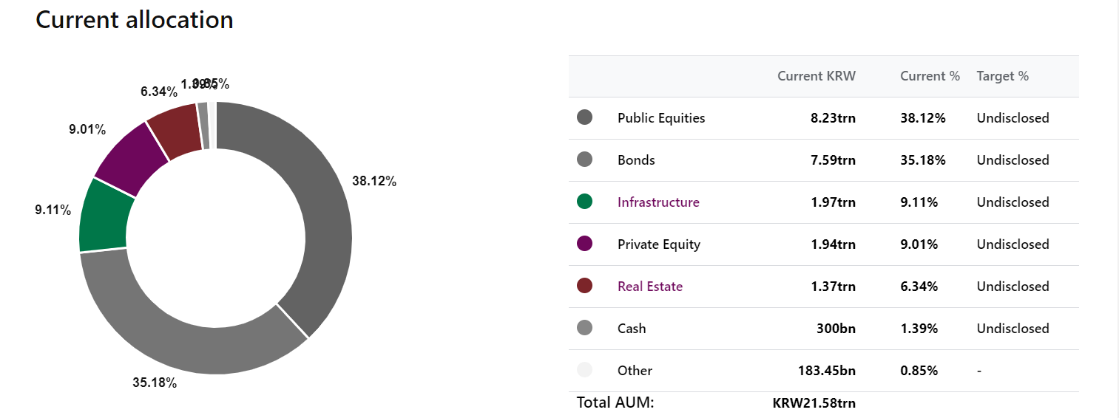Screen dimensions: 1119x418
Task: Open the Infrastructure link
Action: click(658, 202)
